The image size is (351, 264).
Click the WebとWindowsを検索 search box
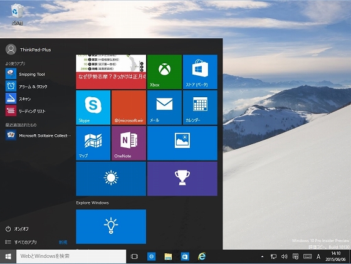point(71,256)
